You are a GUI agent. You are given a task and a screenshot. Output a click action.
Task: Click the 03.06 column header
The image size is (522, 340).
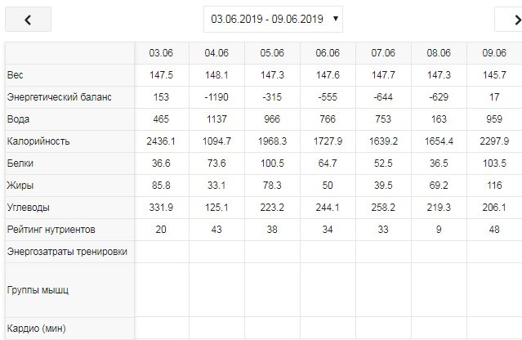(x=161, y=53)
